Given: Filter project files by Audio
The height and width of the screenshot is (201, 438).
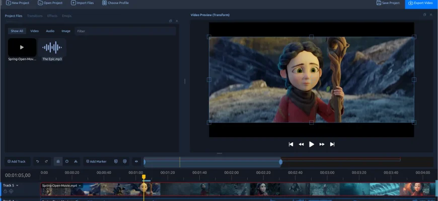Looking at the screenshot, I should [x=50, y=31].
